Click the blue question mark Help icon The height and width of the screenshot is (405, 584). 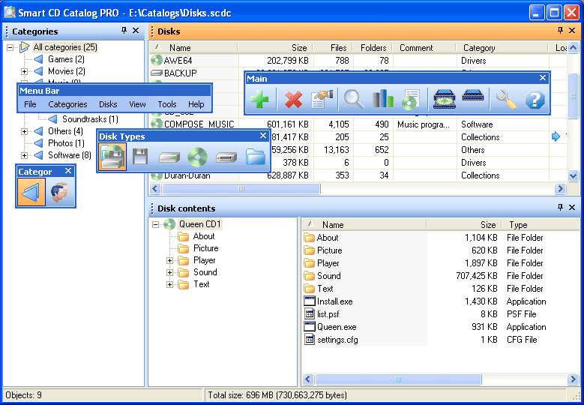(x=535, y=99)
